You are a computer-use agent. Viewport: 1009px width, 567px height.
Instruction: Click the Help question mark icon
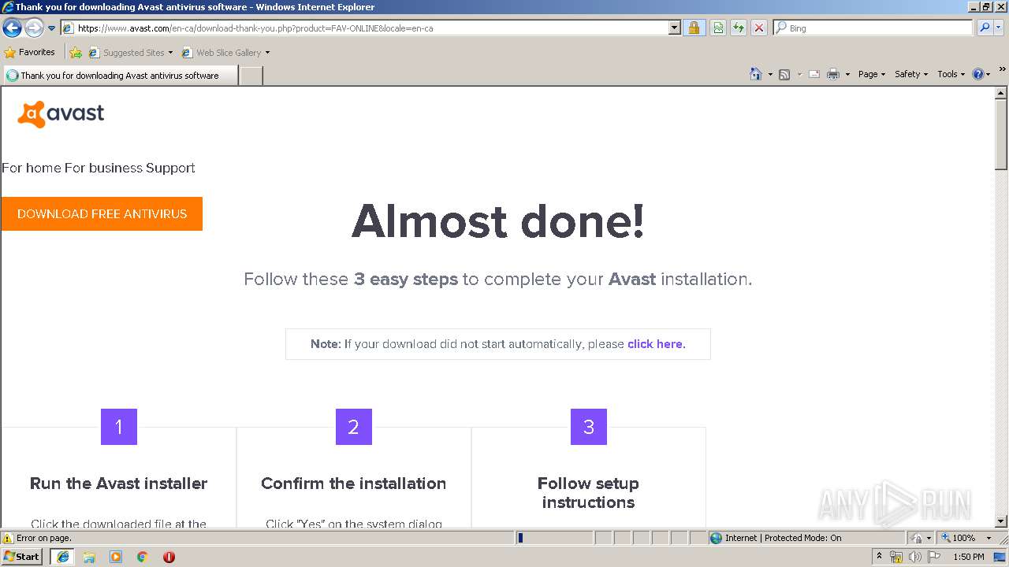tap(978, 74)
